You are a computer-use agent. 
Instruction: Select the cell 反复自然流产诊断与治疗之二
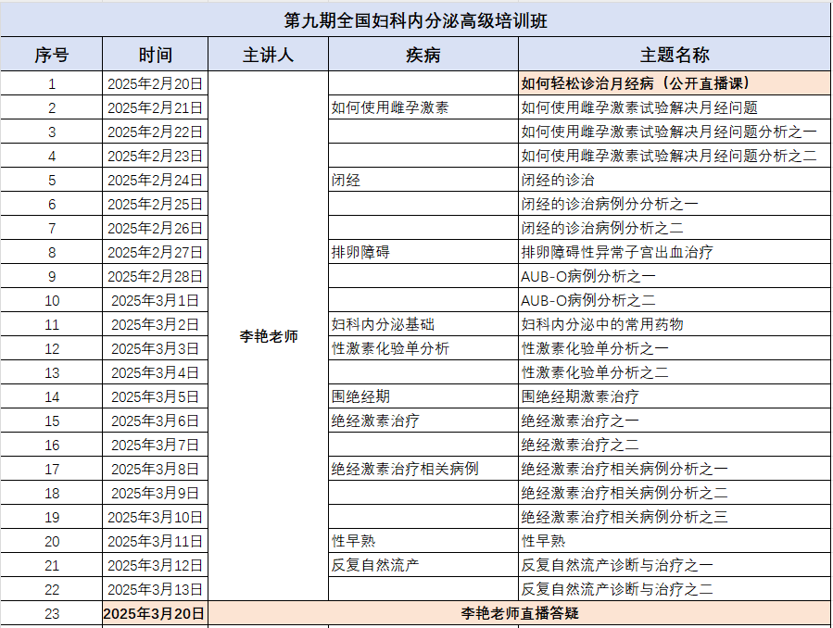tap(675, 589)
